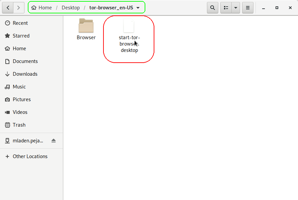The height and width of the screenshot is (200, 298).
Task: Open Other Locations in the sidebar
Action: click(x=31, y=156)
